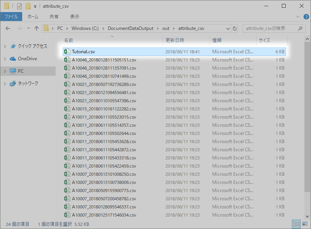Switch to large icons view in status bar
The width and height of the screenshot is (311, 229).
[304, 224]
